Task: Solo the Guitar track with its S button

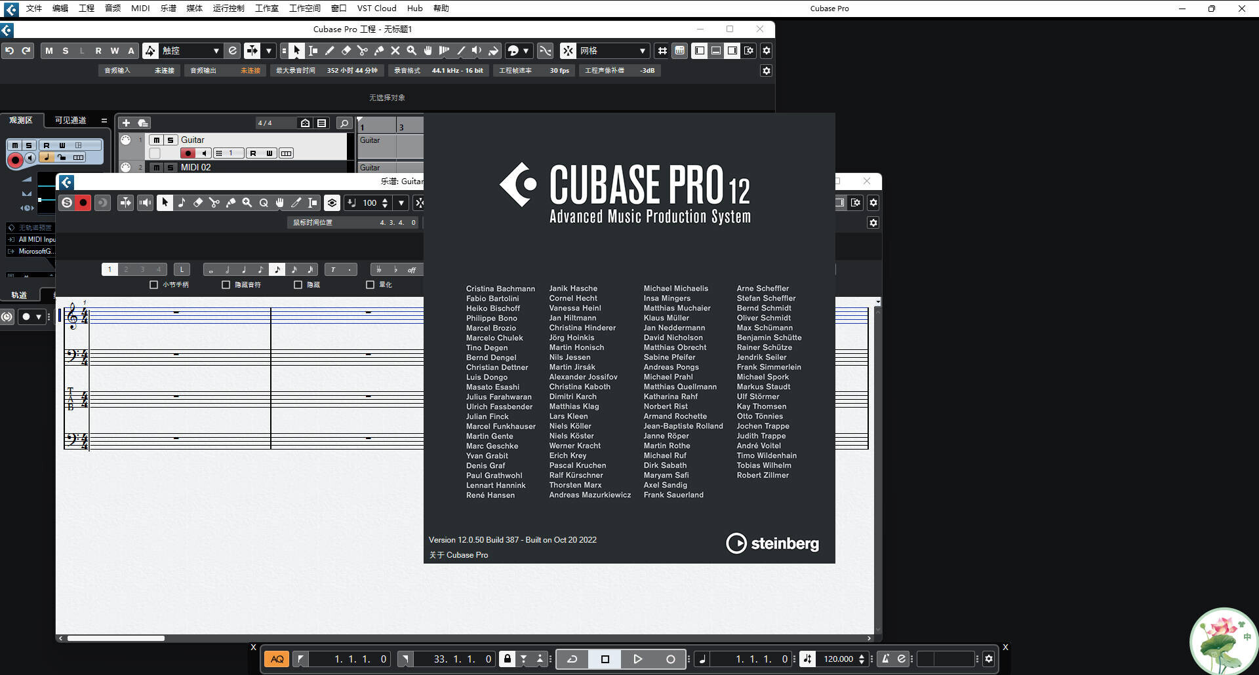Action: 170,140
